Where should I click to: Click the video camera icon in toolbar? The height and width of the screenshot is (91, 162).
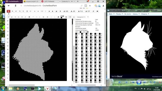tap(97, 11)
